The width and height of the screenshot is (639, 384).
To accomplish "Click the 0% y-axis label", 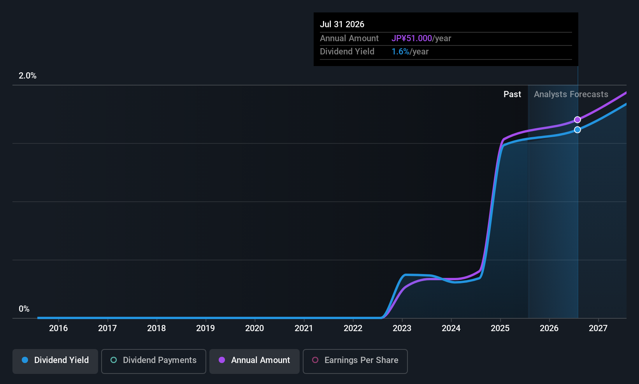I will tap(24, 309).
